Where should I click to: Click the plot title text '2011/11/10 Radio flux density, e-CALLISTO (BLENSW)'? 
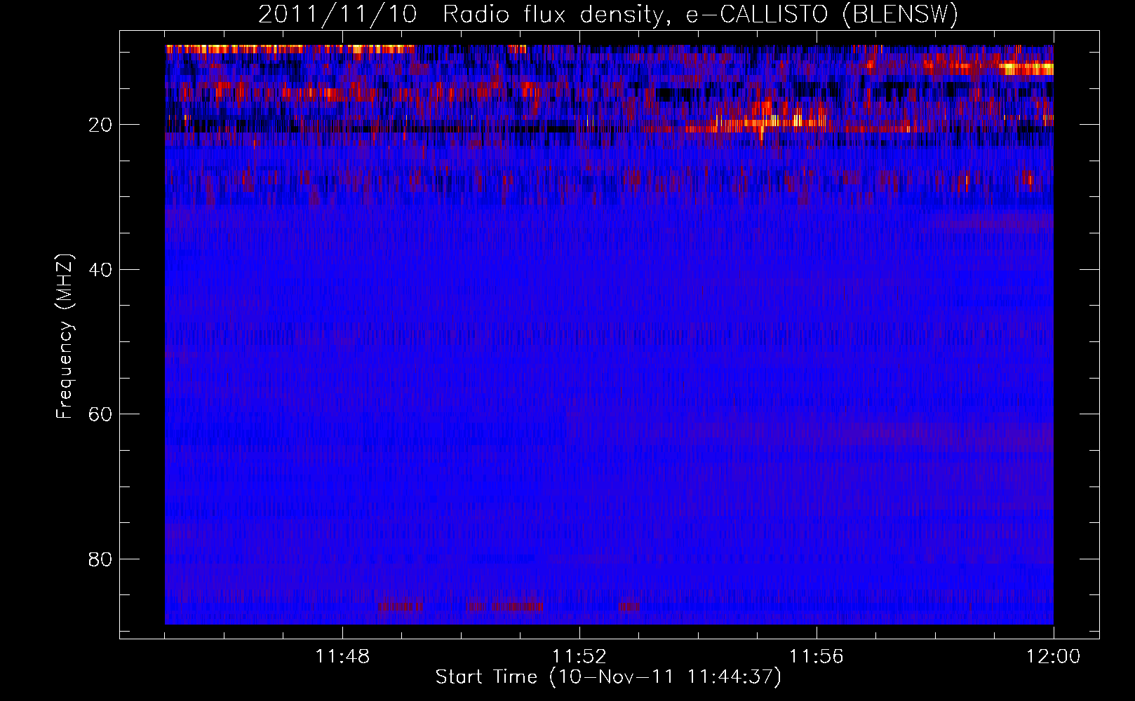[x=608, y=15]
